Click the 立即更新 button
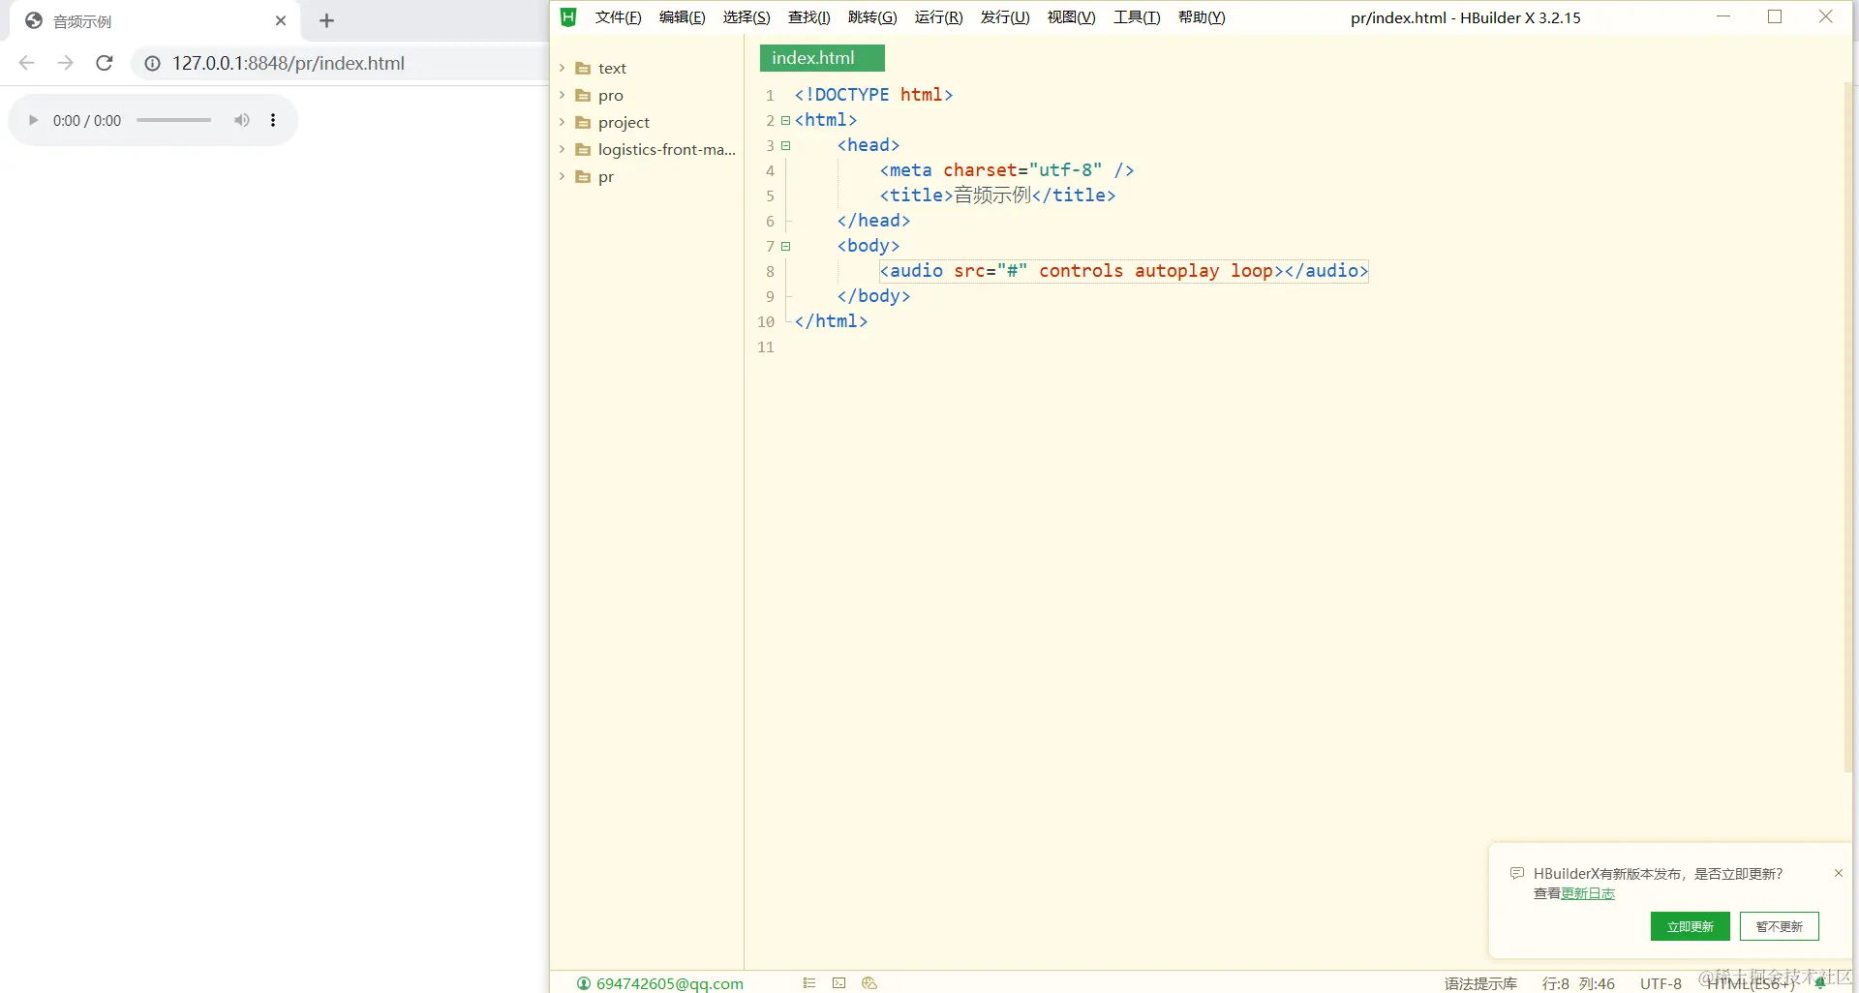 [1690, 926]
